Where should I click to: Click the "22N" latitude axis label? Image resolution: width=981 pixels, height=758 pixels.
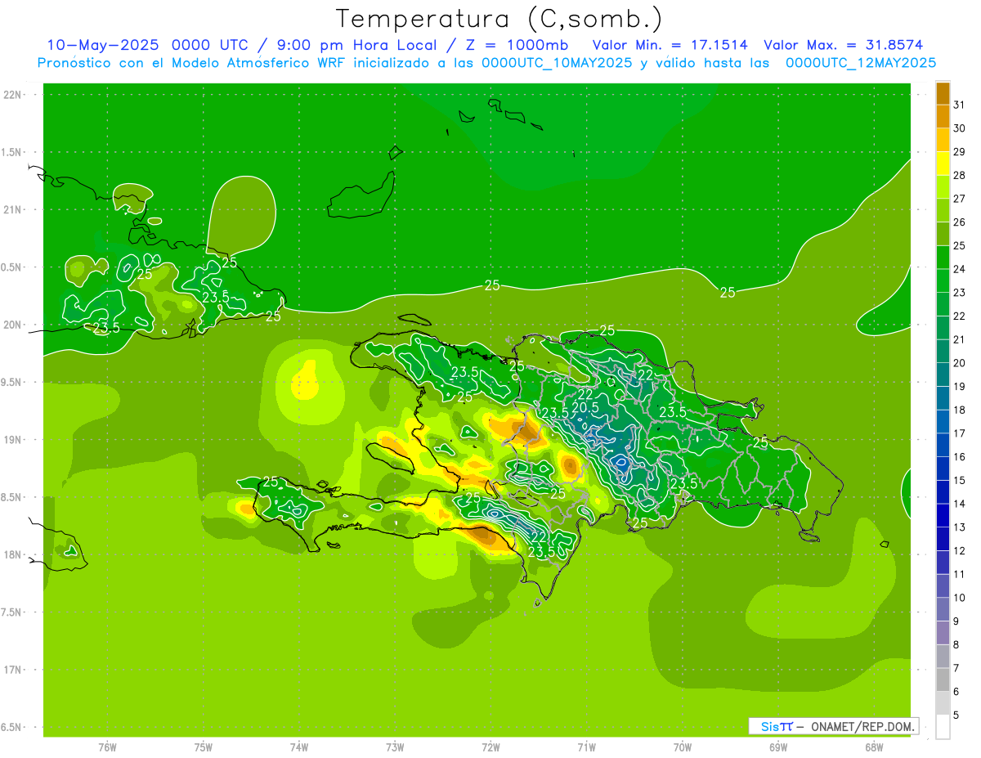[13, 95]
